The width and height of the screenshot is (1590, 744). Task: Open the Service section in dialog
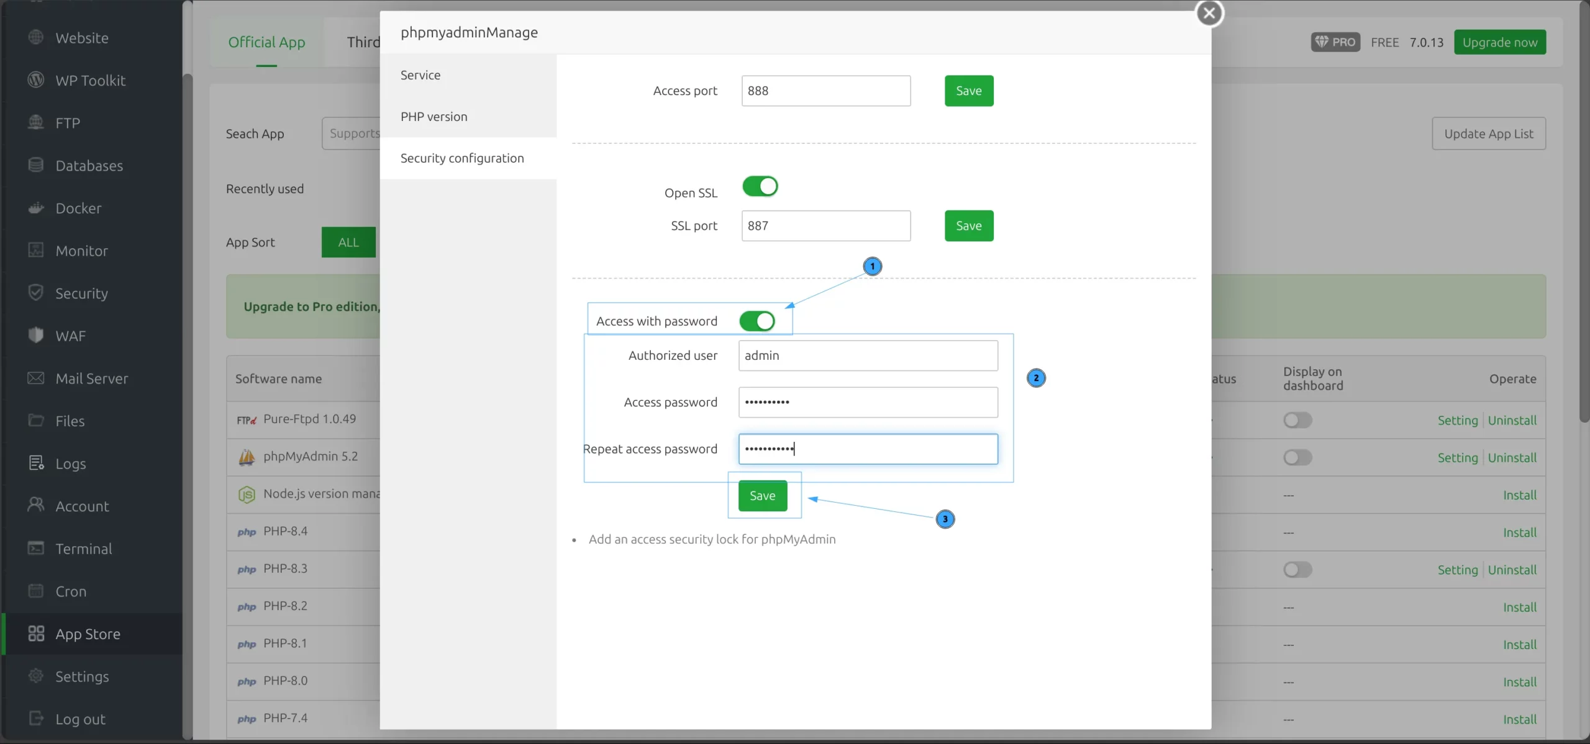click(x=468, y=74)
